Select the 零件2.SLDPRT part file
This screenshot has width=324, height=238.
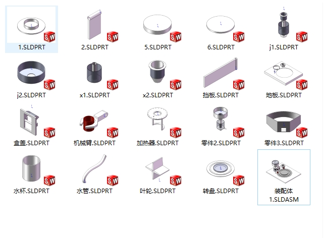(x=221, y=125)
